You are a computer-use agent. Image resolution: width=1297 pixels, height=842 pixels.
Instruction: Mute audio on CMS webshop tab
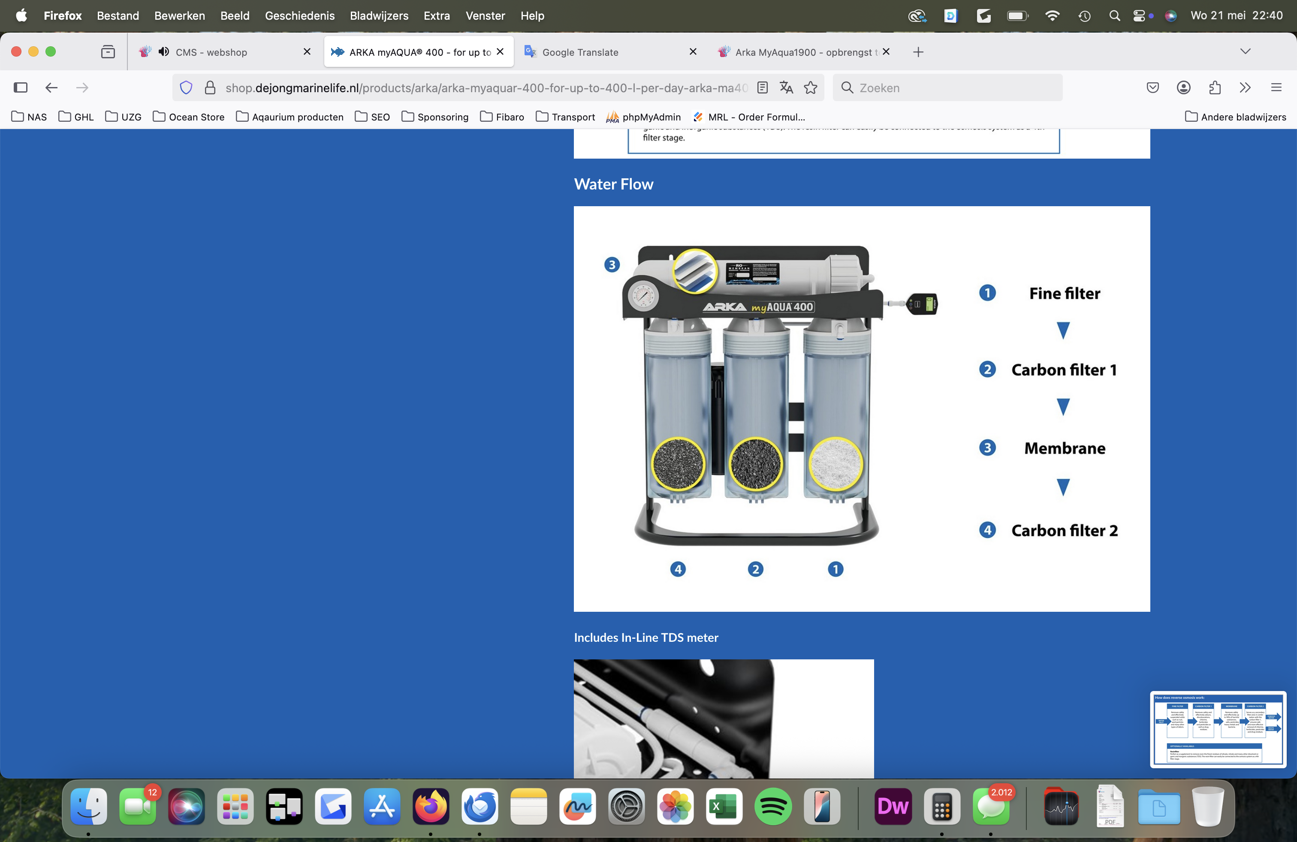[x=163, y=52]
